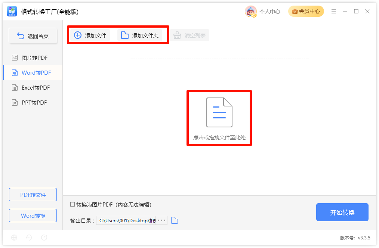
Task: Select 图片转PDF in the sidebar
Action: click(x=33, y=58)
